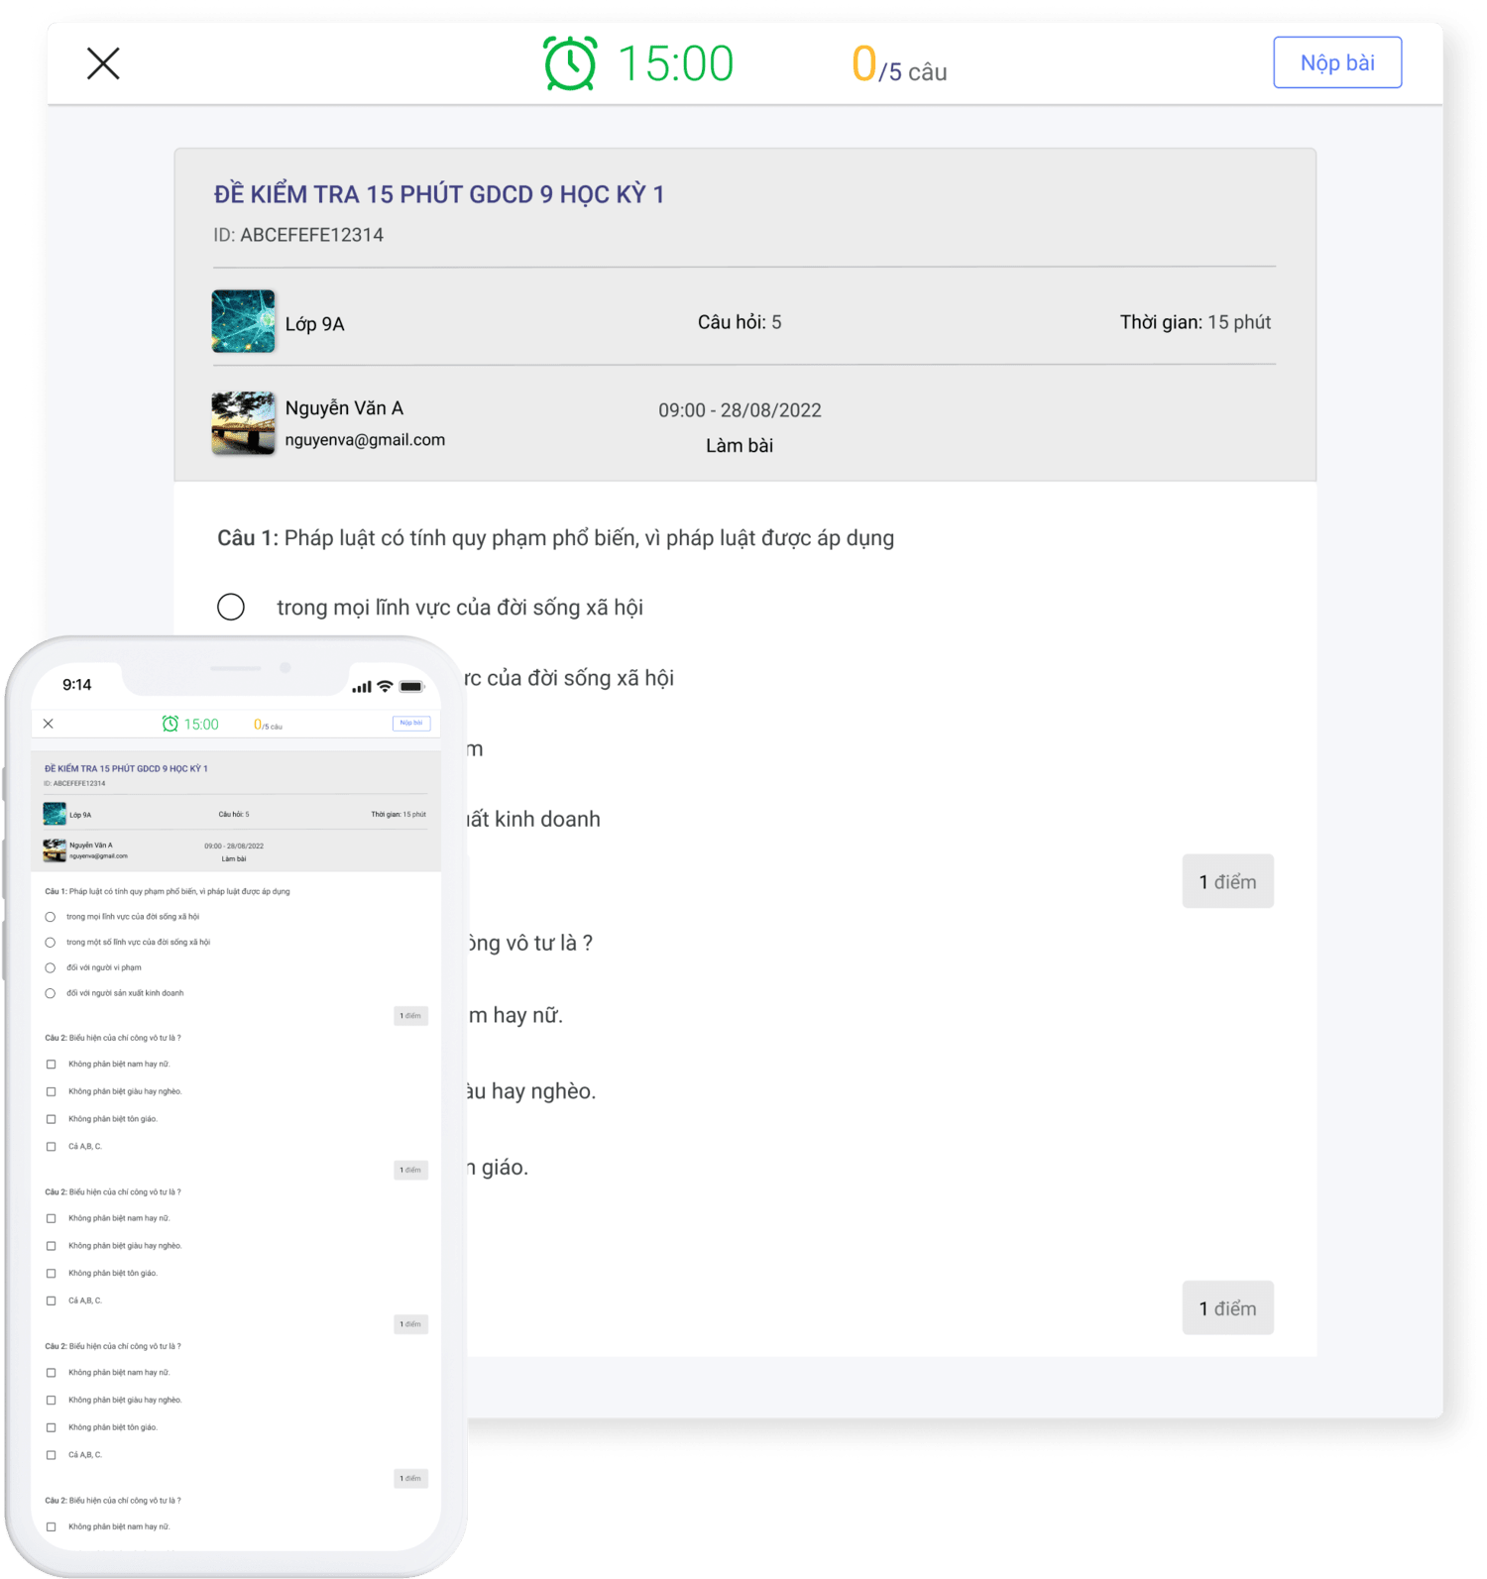This screenshot has height=1579, width=1487.
Task: Click the lower '1 điểm' badge on desktop
Action: pyautogui.click(x=1227, y=1308)
